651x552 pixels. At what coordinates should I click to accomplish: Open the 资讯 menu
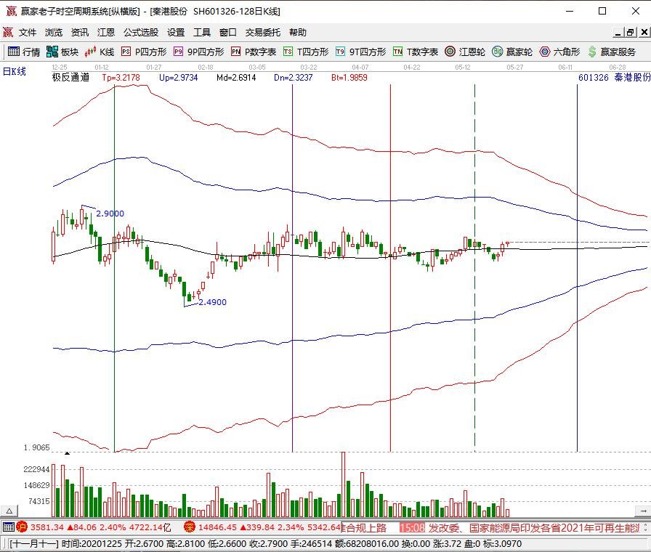point(80,33)
